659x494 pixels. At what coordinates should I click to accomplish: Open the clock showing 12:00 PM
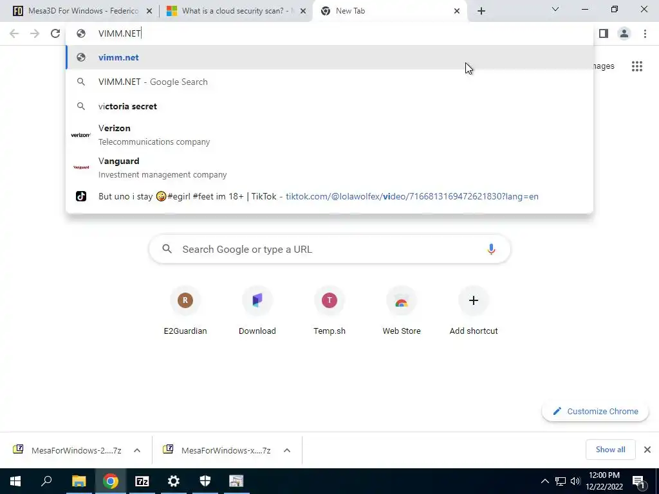tap(604, 481)
